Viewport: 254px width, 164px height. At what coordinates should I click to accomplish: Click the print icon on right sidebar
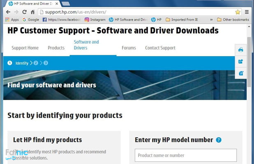point(241,50)
